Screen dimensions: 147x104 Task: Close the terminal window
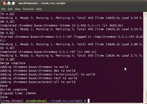pos(4,3)
